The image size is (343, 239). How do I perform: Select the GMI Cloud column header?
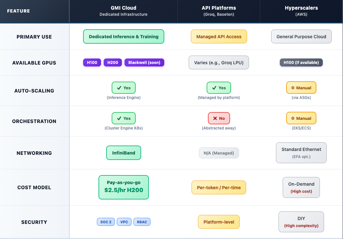point(124,11)
